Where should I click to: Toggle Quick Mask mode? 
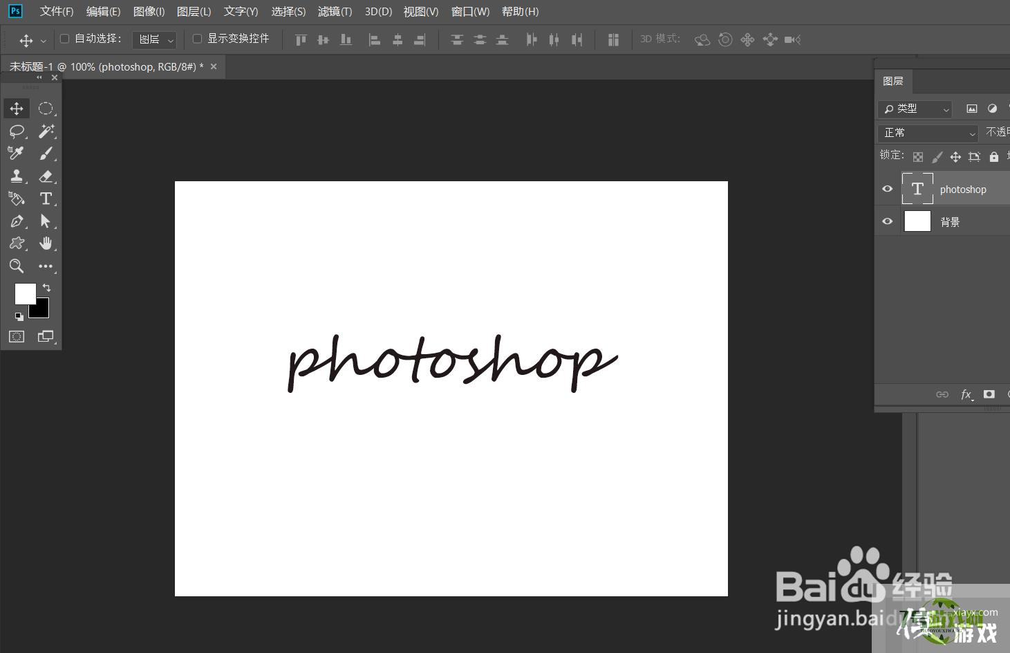tap(17, 336)
